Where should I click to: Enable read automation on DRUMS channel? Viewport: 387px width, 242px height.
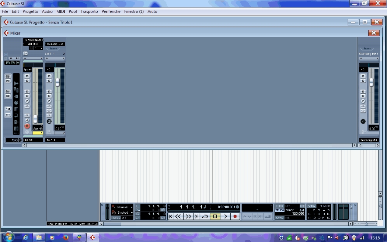pyautogui.click(x=27, y=91)
